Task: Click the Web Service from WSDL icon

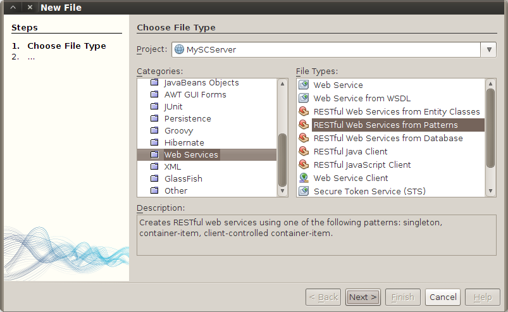Action: [304, 98]
